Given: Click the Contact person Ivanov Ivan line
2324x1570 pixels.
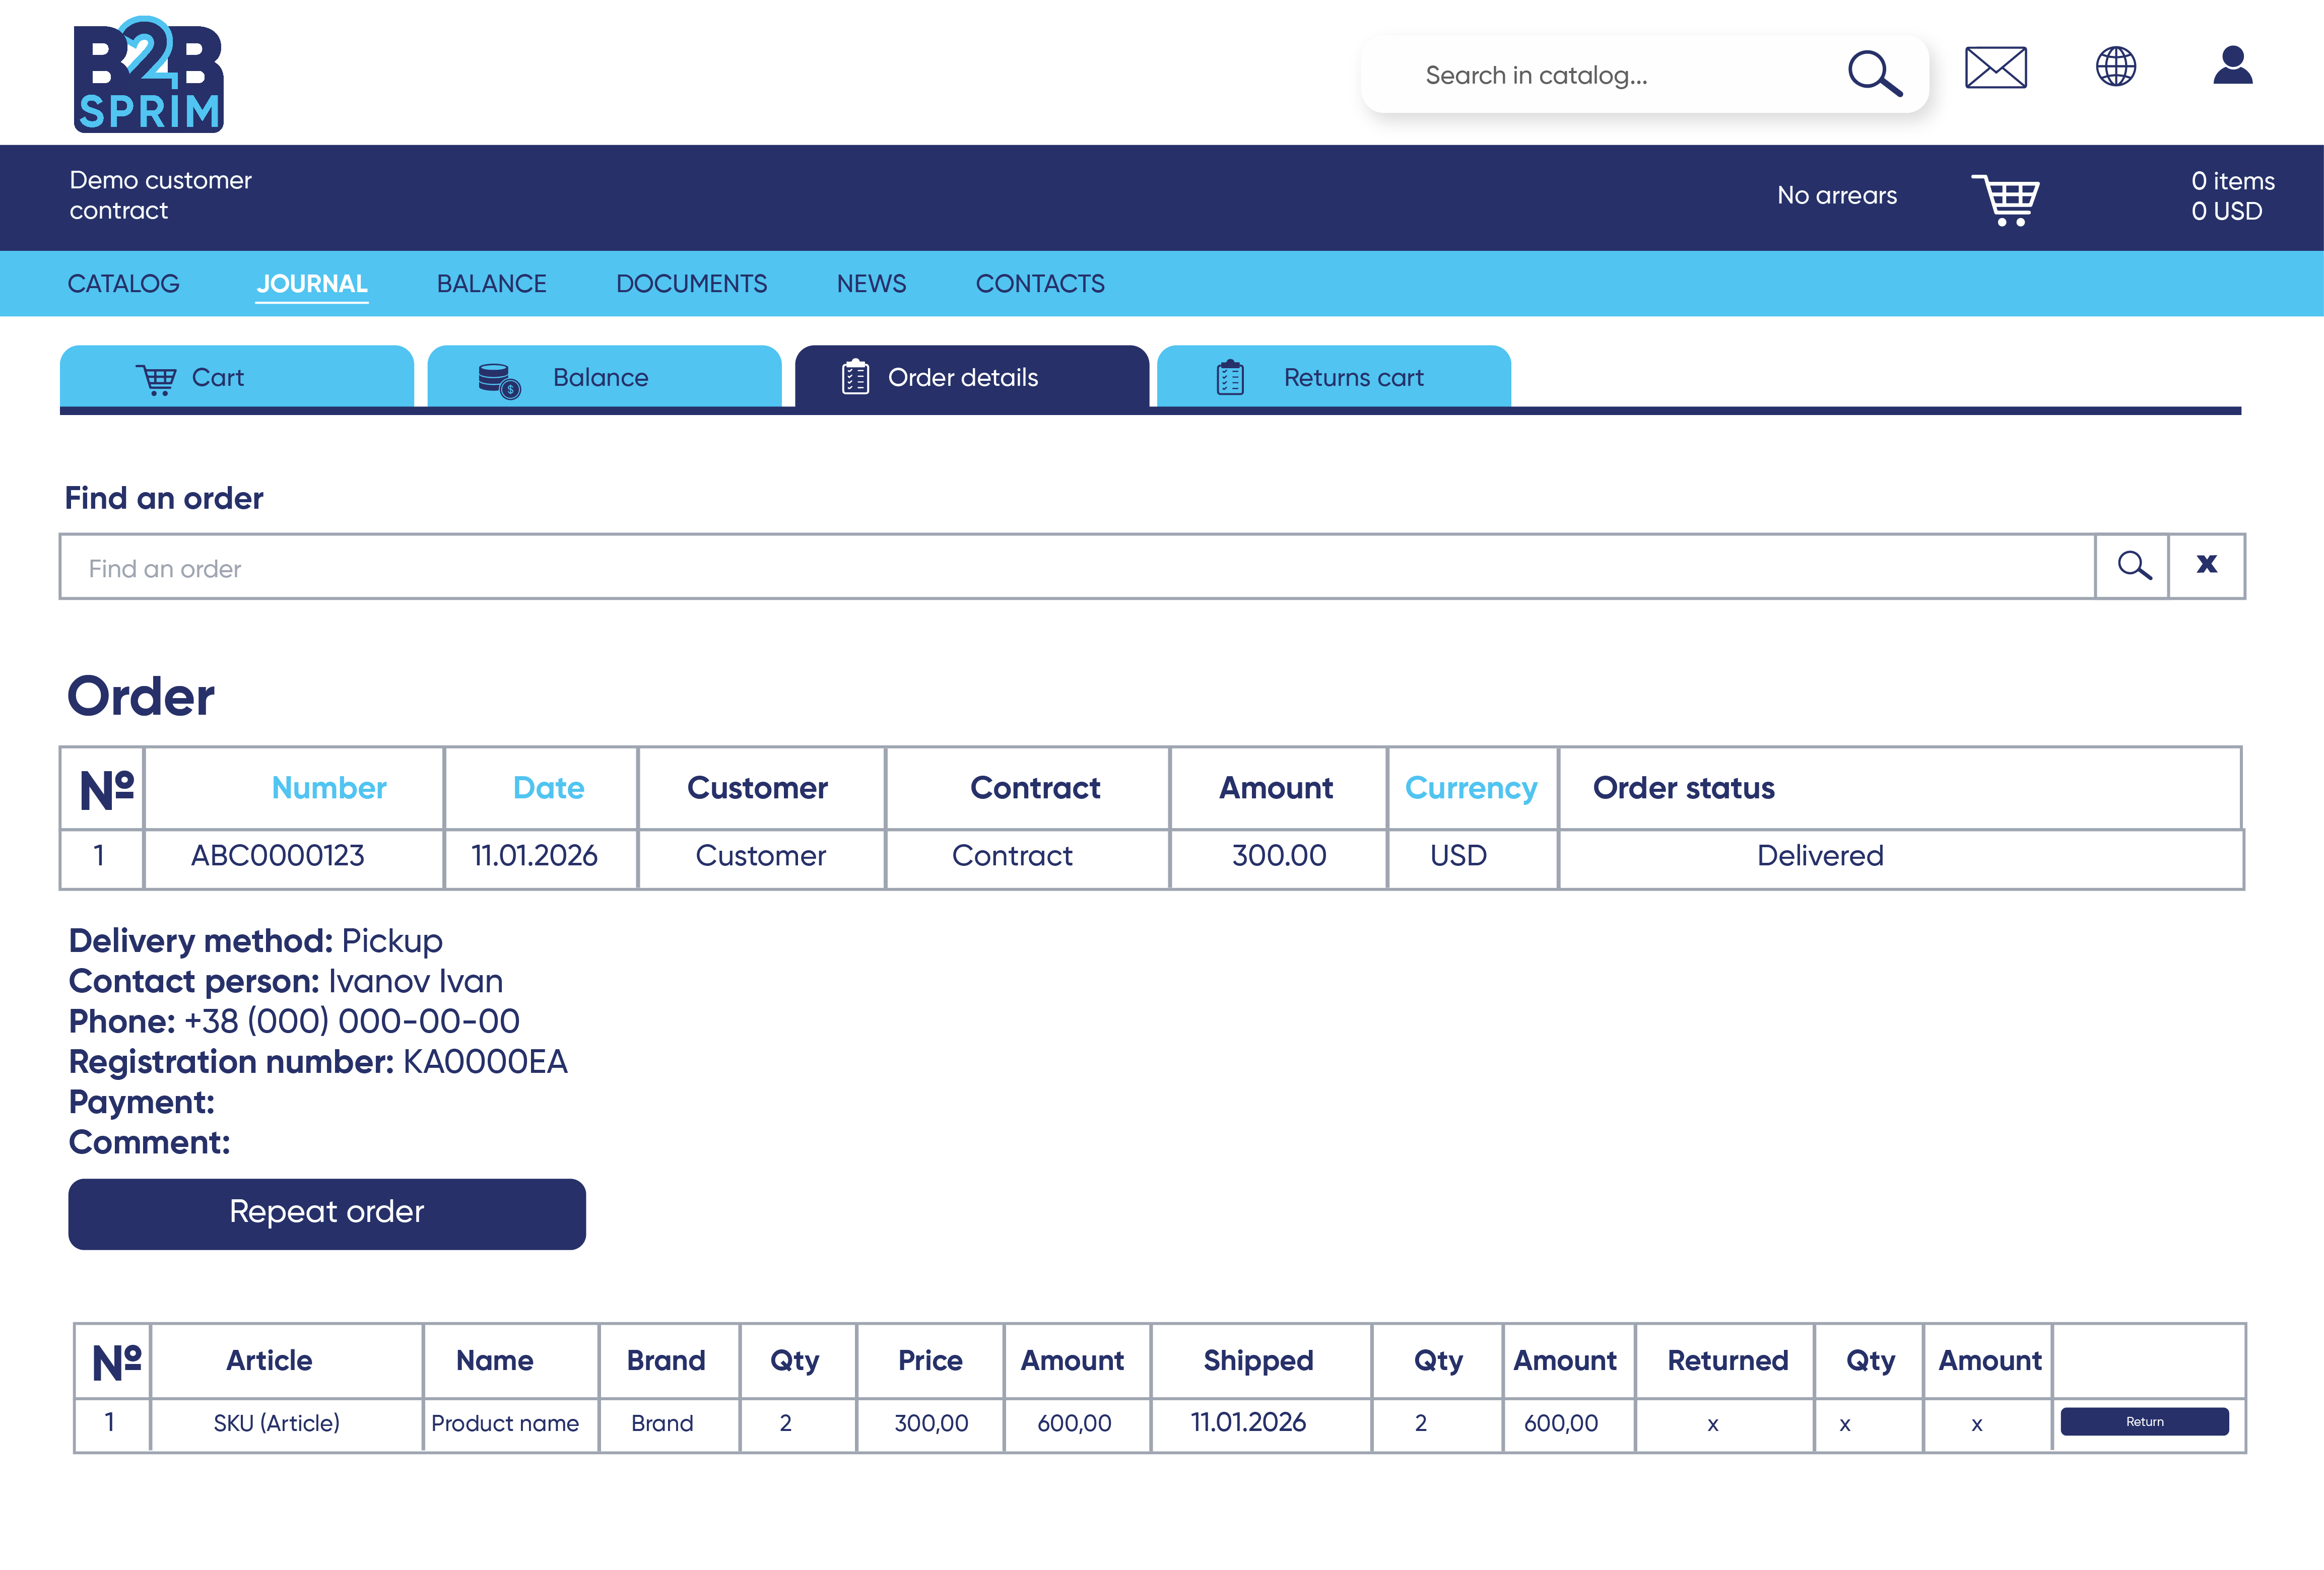Looking at the screenshot, I should pyautogui.click(x=286, y=982).
